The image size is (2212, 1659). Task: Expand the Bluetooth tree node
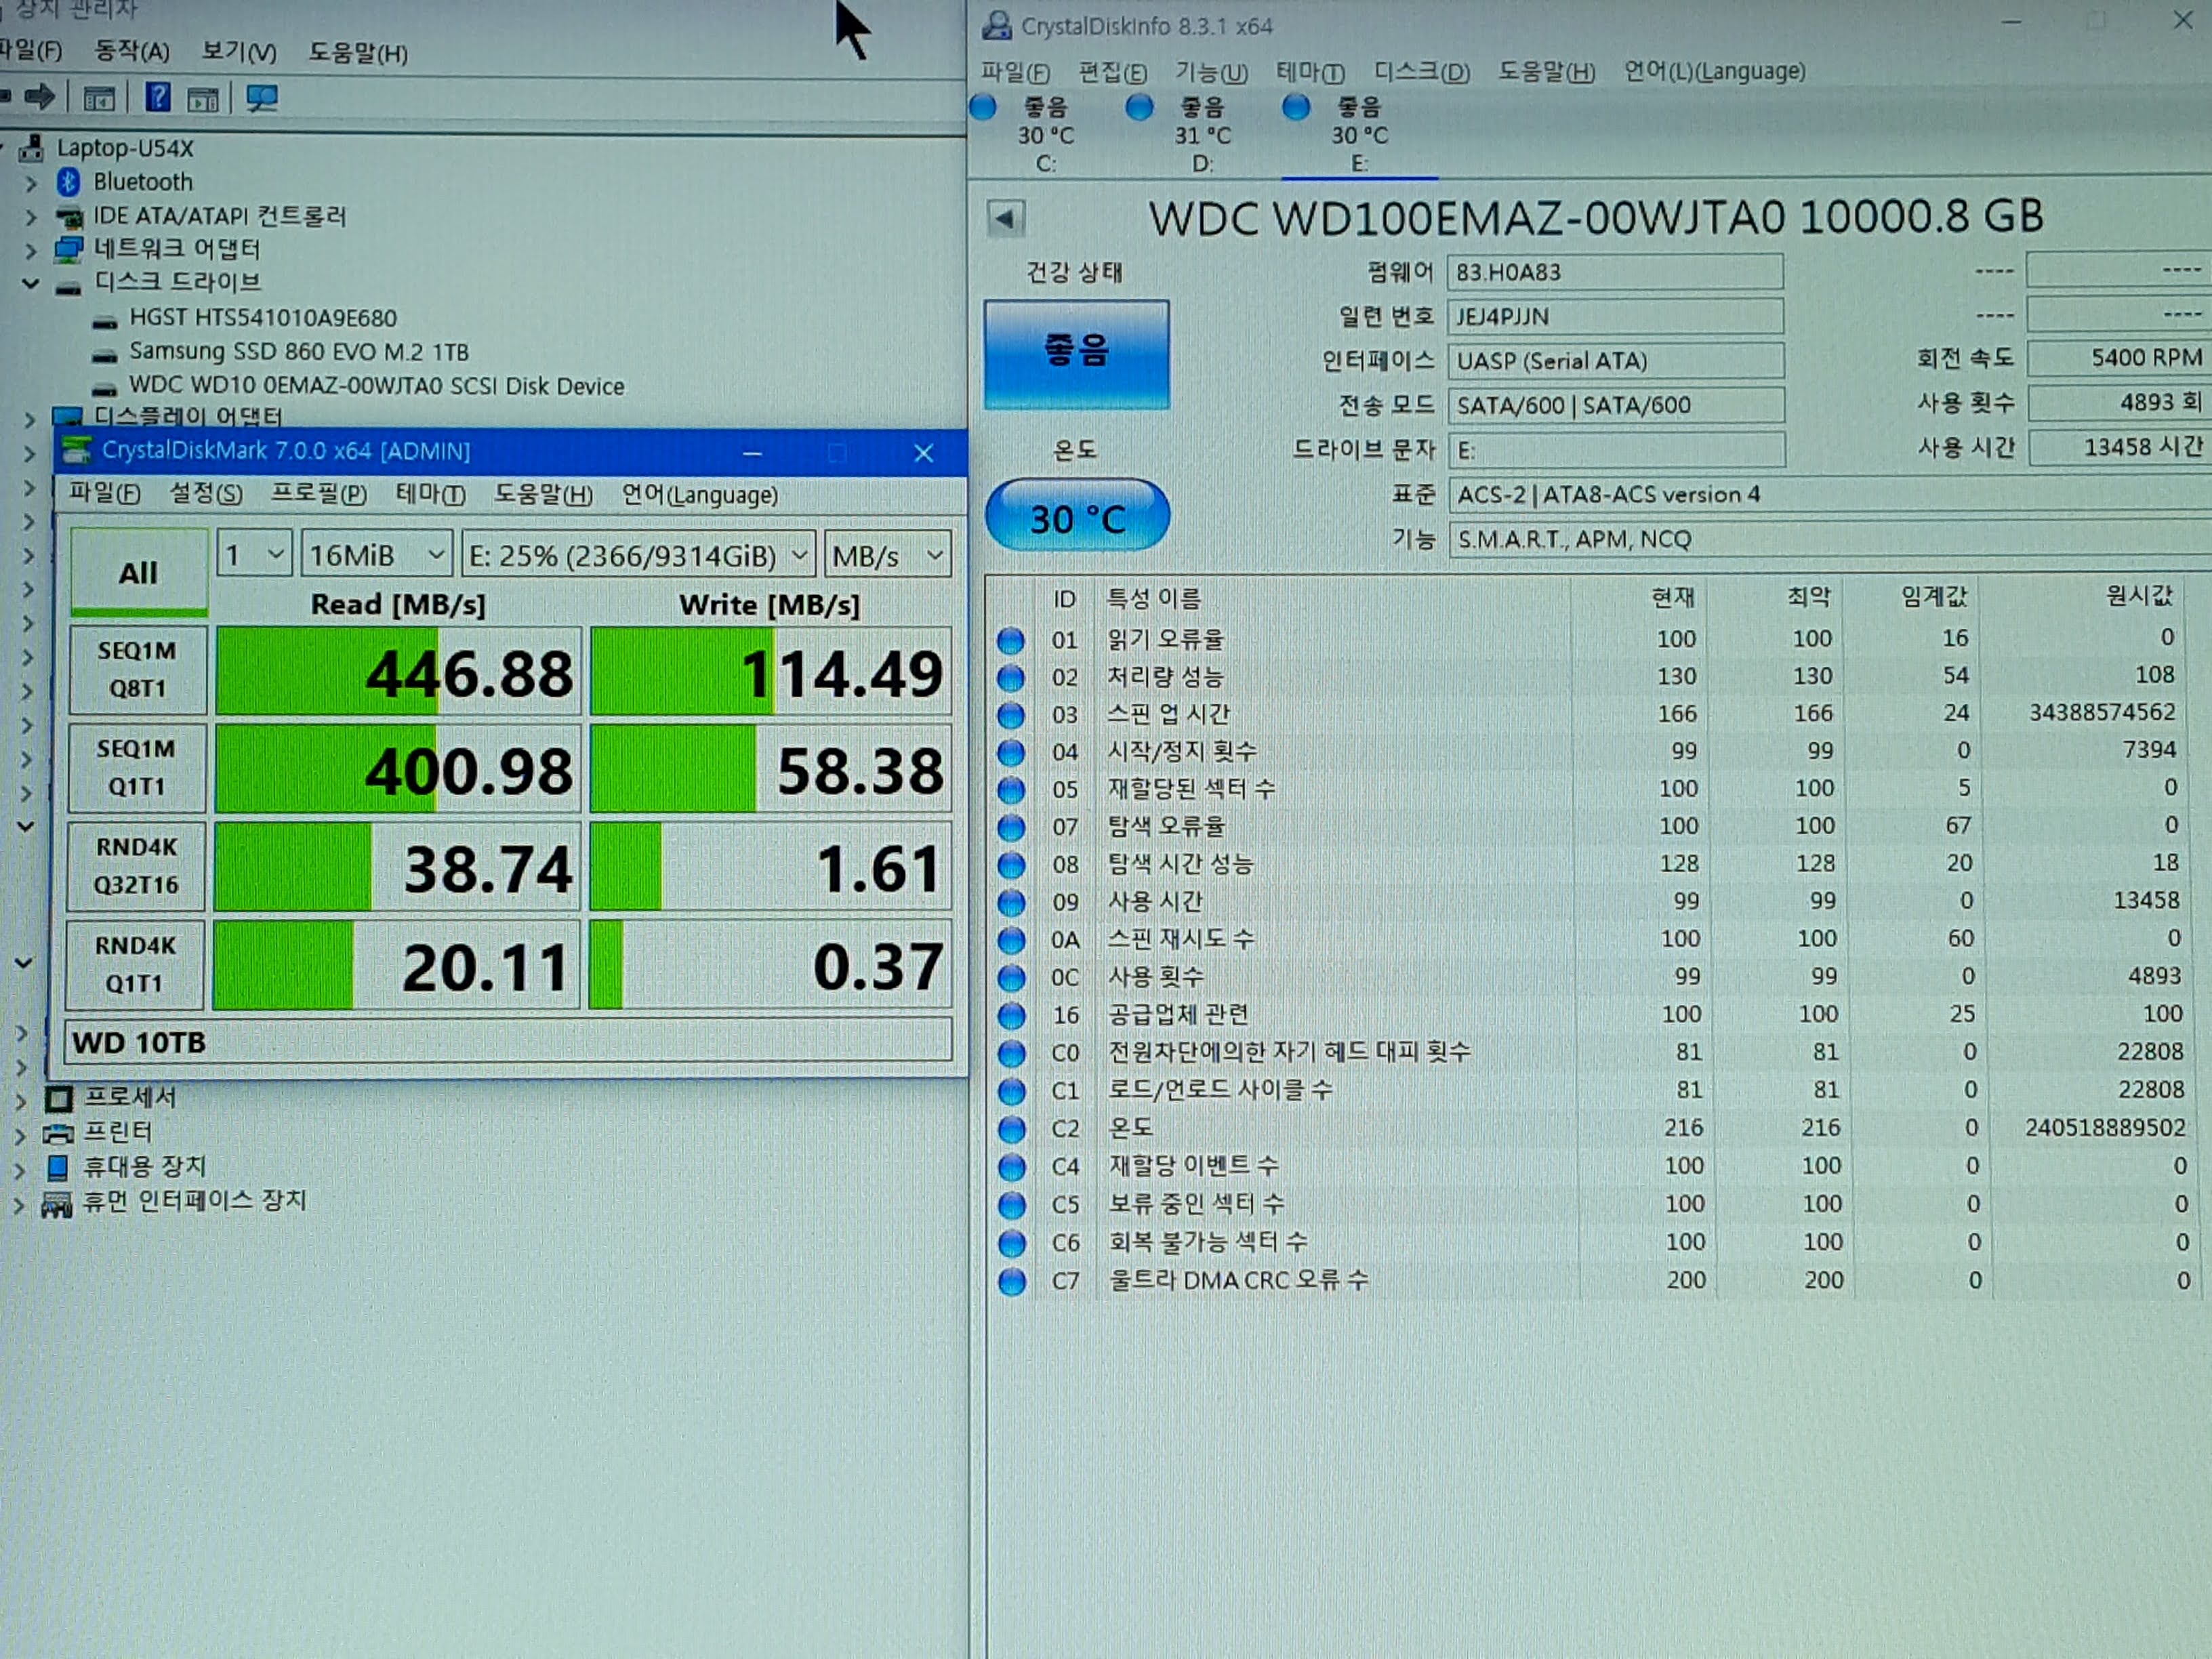(31, 183)
